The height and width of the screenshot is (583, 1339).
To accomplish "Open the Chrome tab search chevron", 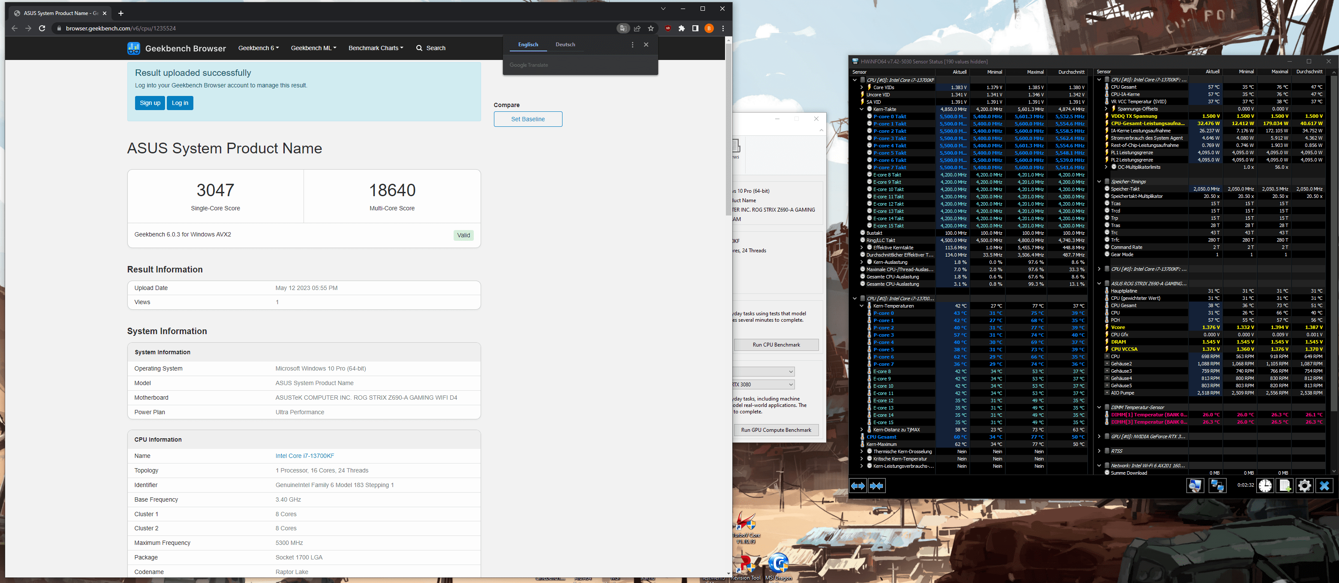I will [663, 9].
